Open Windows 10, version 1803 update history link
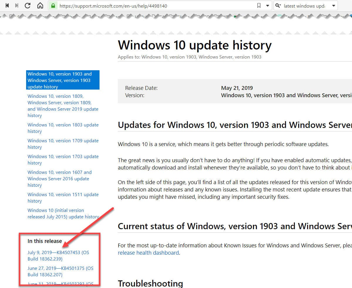Screen dimensions: 352x288 tap(63, 128)
